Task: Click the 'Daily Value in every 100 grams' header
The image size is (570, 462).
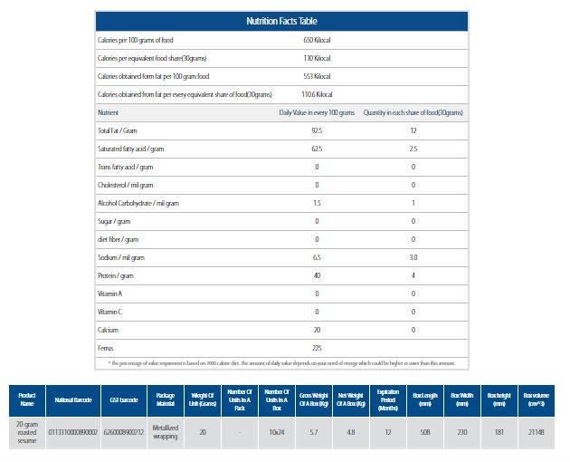Action: click(316, 112)
